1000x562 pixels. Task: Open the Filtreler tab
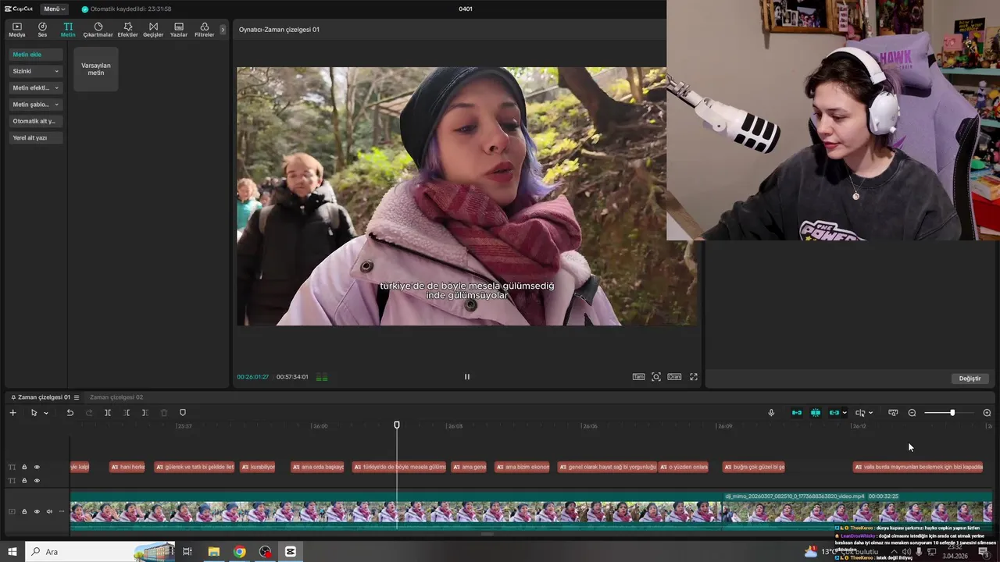[x=204, y=30]
